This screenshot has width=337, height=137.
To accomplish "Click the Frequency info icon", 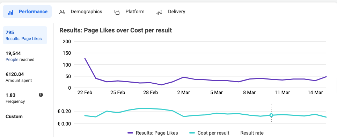I will [x=41, y=95].
